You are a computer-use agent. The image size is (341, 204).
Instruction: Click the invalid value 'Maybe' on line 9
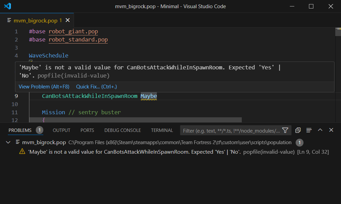coord(149,96)
